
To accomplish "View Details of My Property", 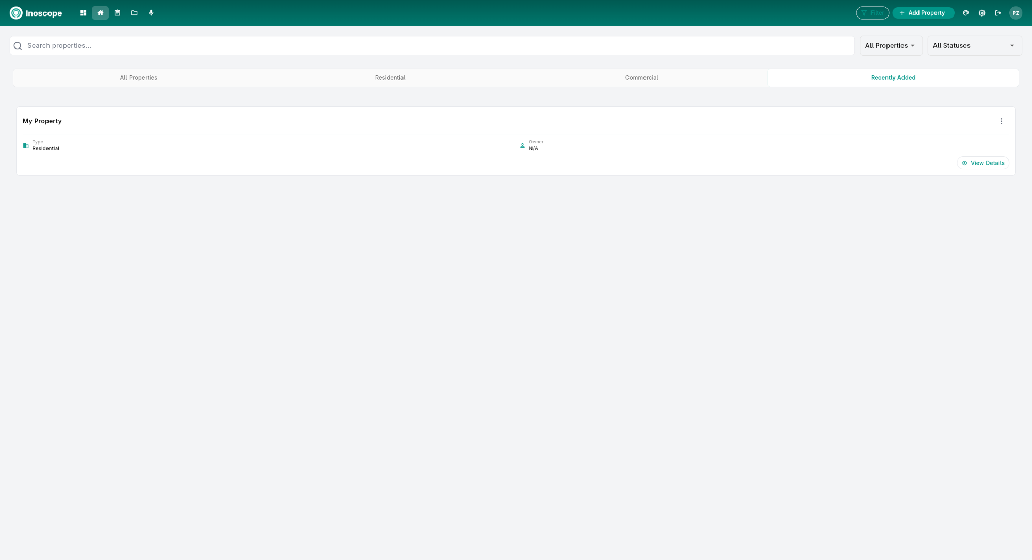I will 983,163.
